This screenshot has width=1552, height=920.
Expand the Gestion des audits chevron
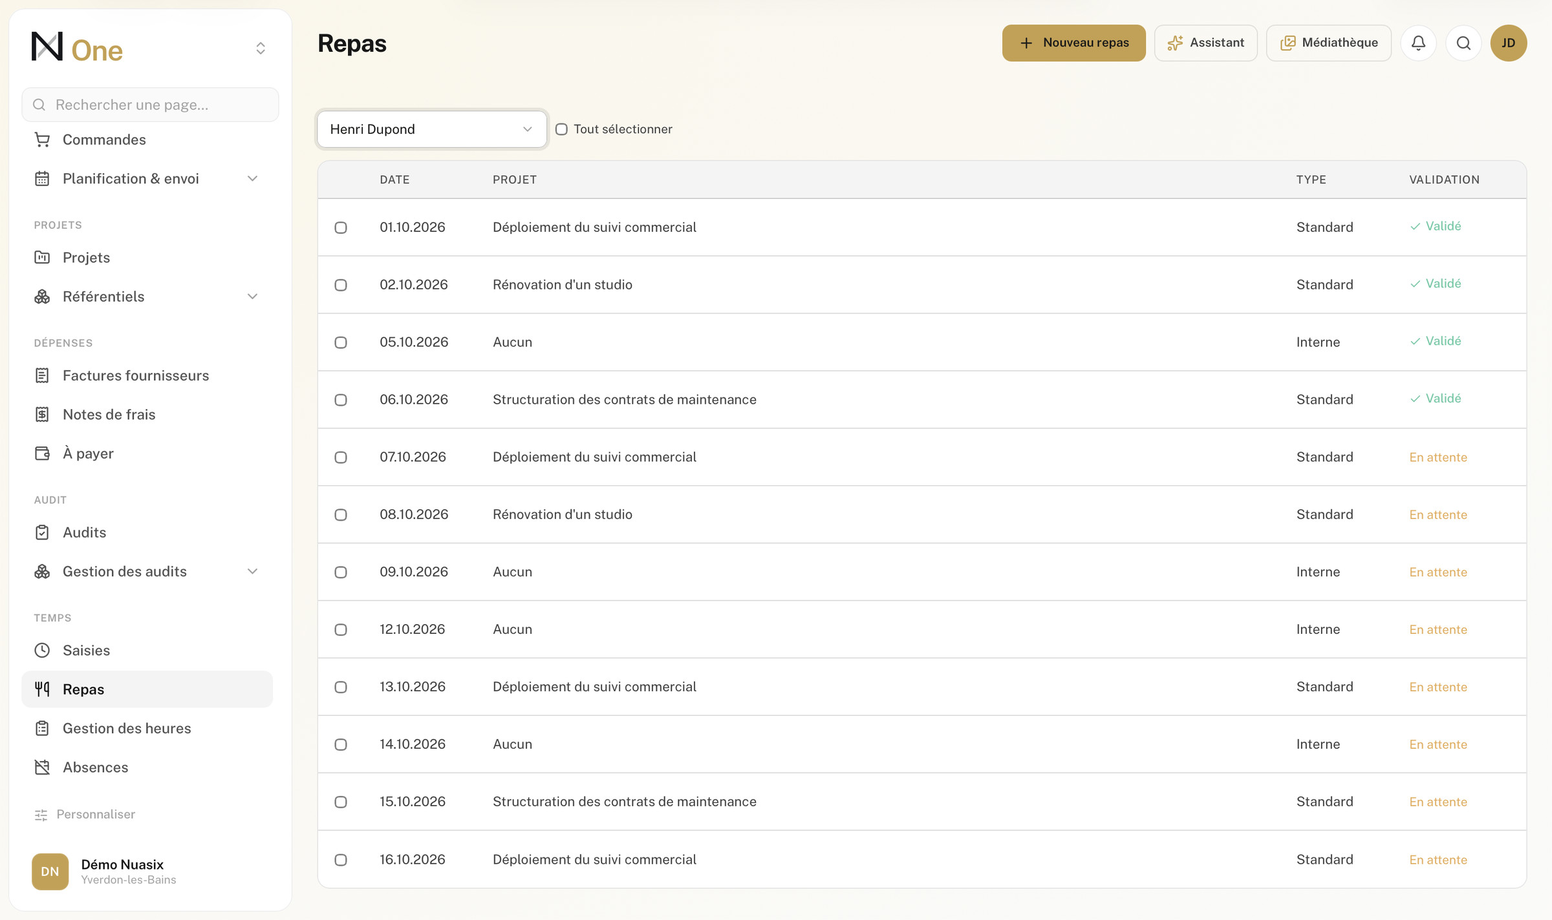pos(253,571)
